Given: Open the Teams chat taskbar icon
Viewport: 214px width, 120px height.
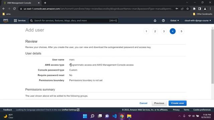Looking at the screenshot, I should pos(107,116).
